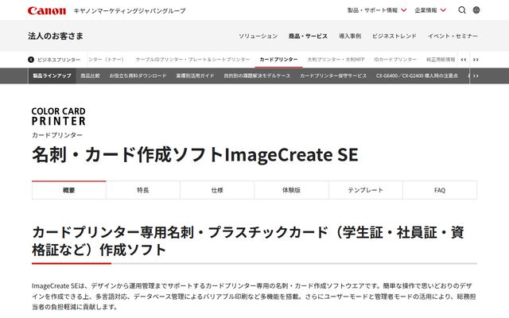The image size is (509, 318).
Task: Open the search magnifier icon
Action: tap(461, 10)
